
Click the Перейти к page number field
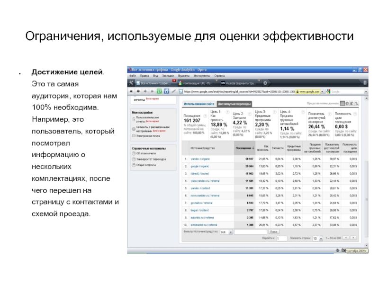point(282,239)
